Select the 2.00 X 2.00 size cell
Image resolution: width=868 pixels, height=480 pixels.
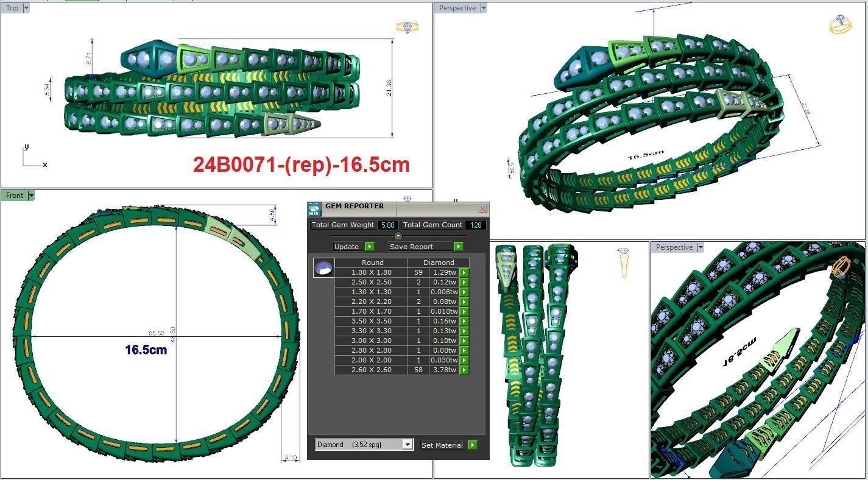point(372,360)
